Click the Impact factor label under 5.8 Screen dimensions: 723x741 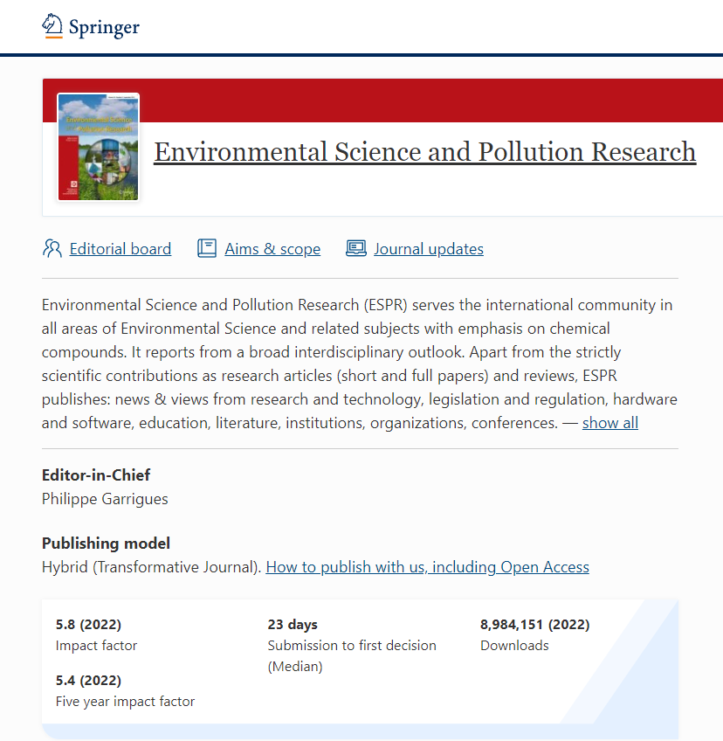click(x=96, y=646)
